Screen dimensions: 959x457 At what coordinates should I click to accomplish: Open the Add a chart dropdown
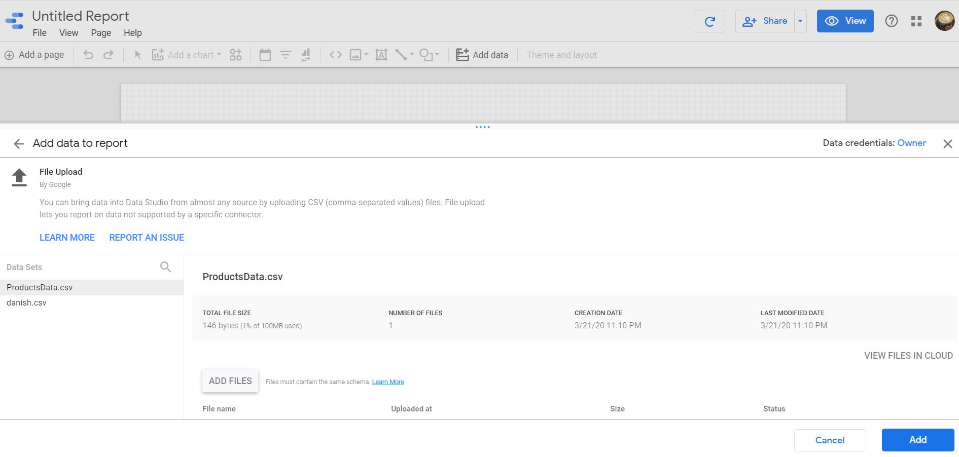[x=187, y=55]
